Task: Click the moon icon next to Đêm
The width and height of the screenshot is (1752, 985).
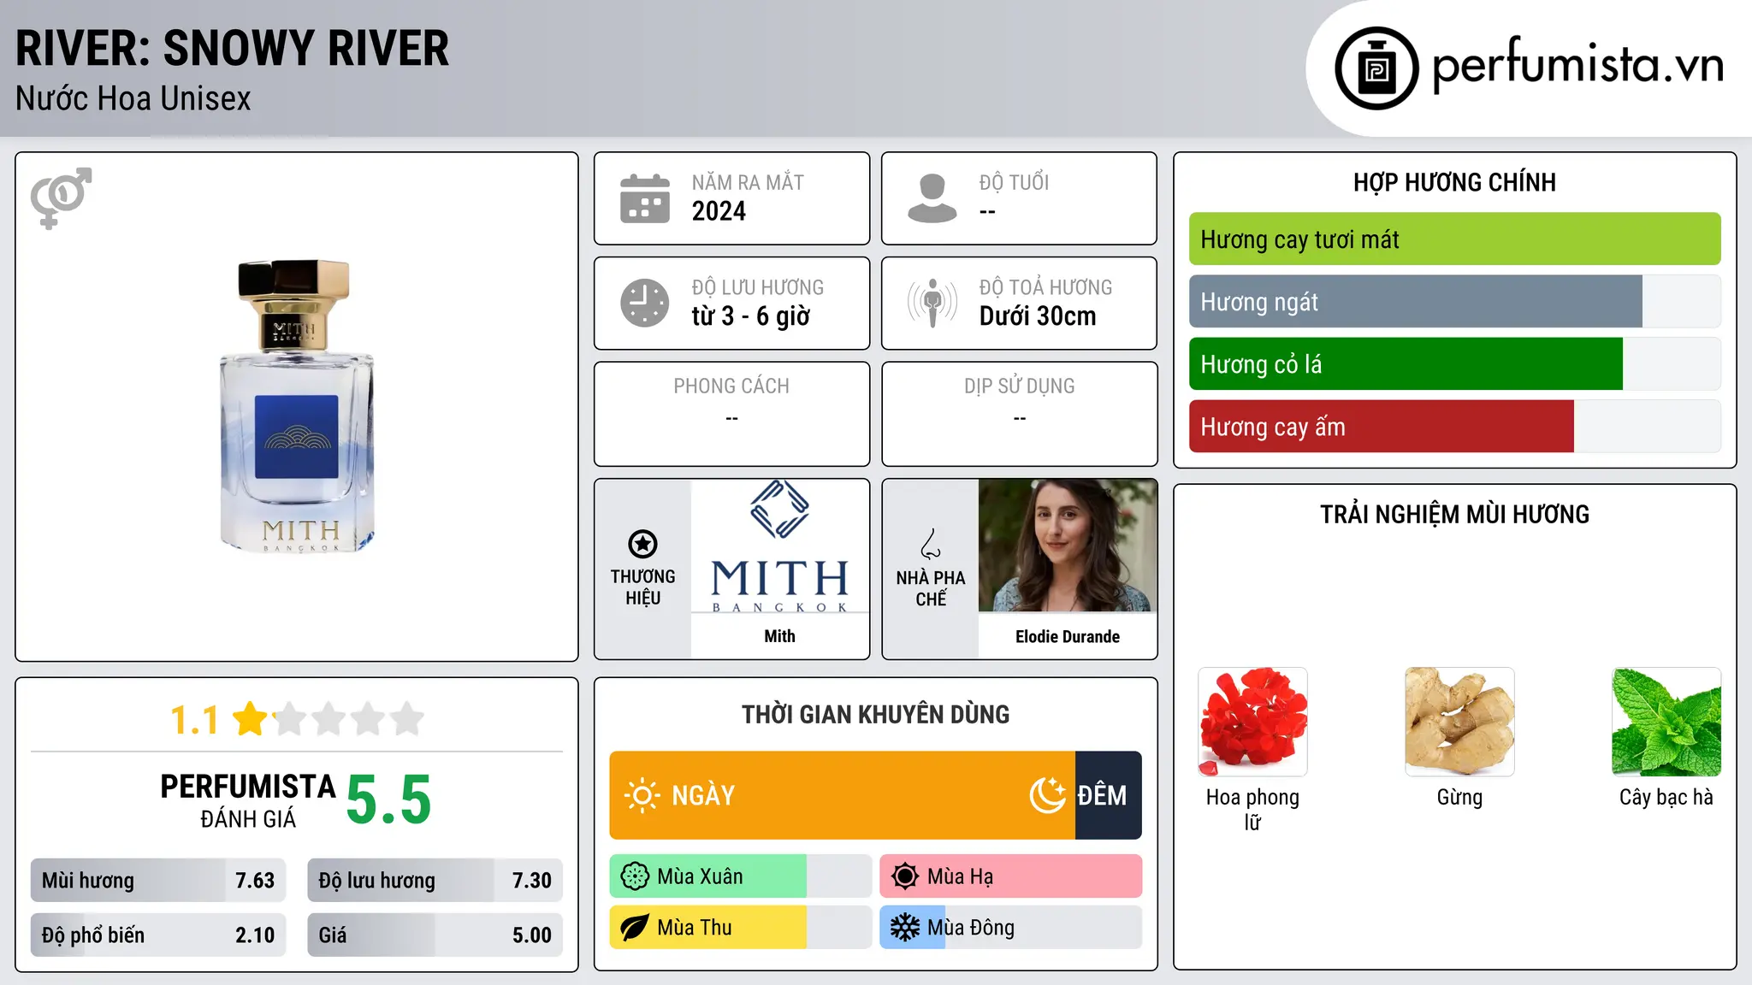Action: pos(1047,795)
